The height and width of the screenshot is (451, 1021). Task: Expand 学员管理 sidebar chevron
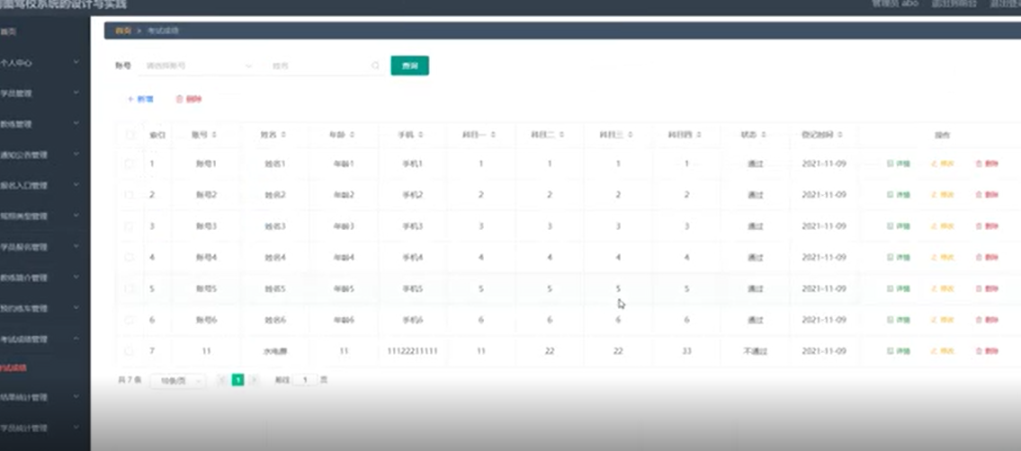tap(76, 93)
